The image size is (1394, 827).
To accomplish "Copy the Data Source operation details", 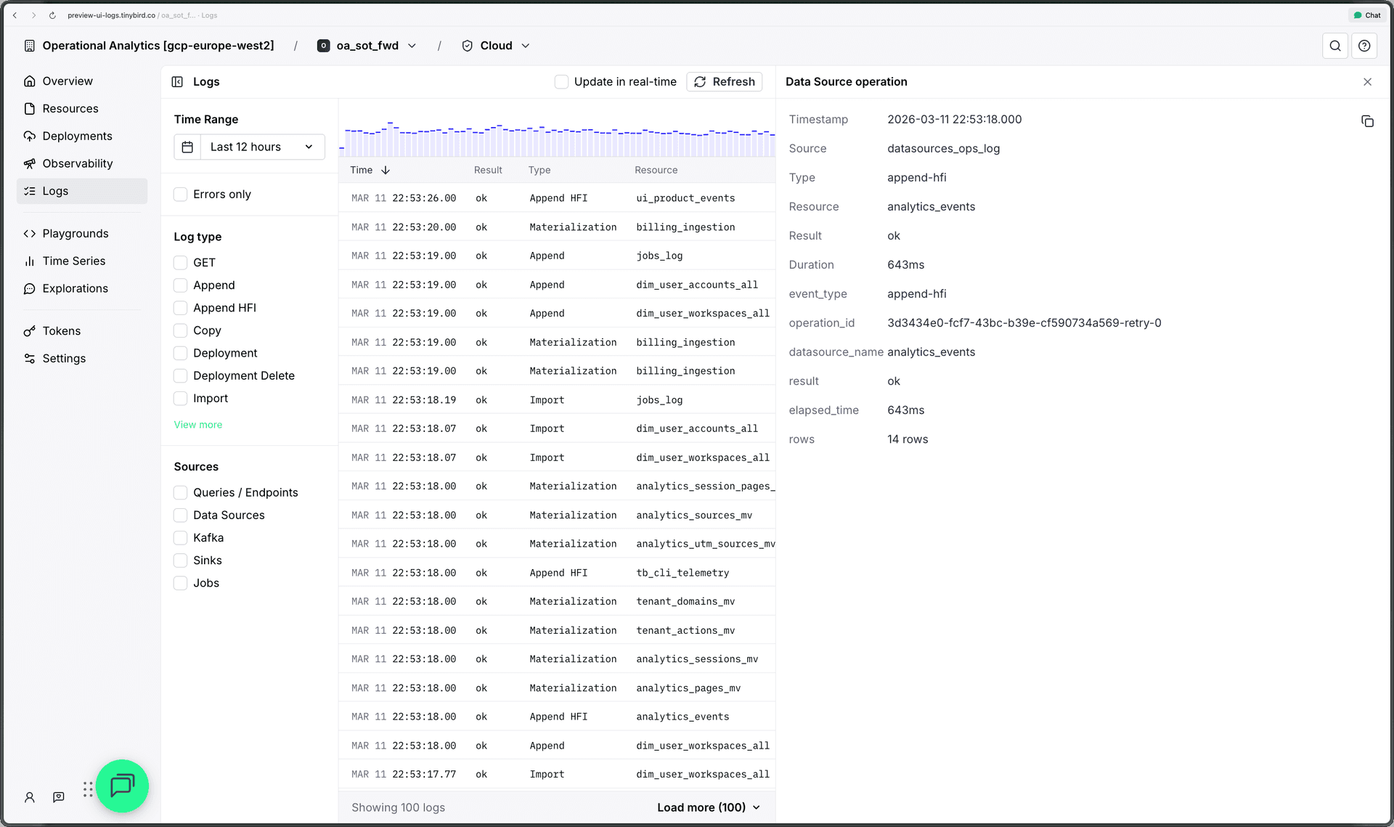I will coord(1368,121).
